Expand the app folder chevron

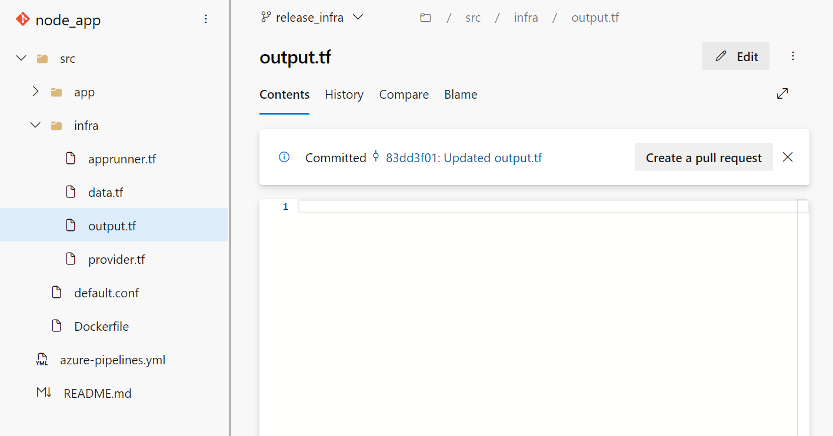[35, 92]
